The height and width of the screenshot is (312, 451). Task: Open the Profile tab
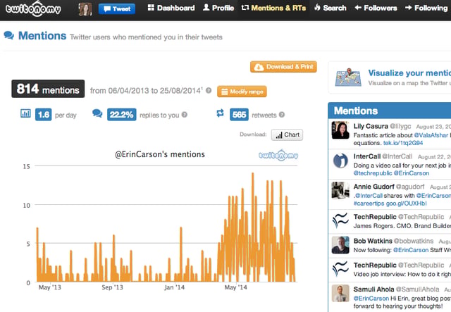click(x=218, y=8)
